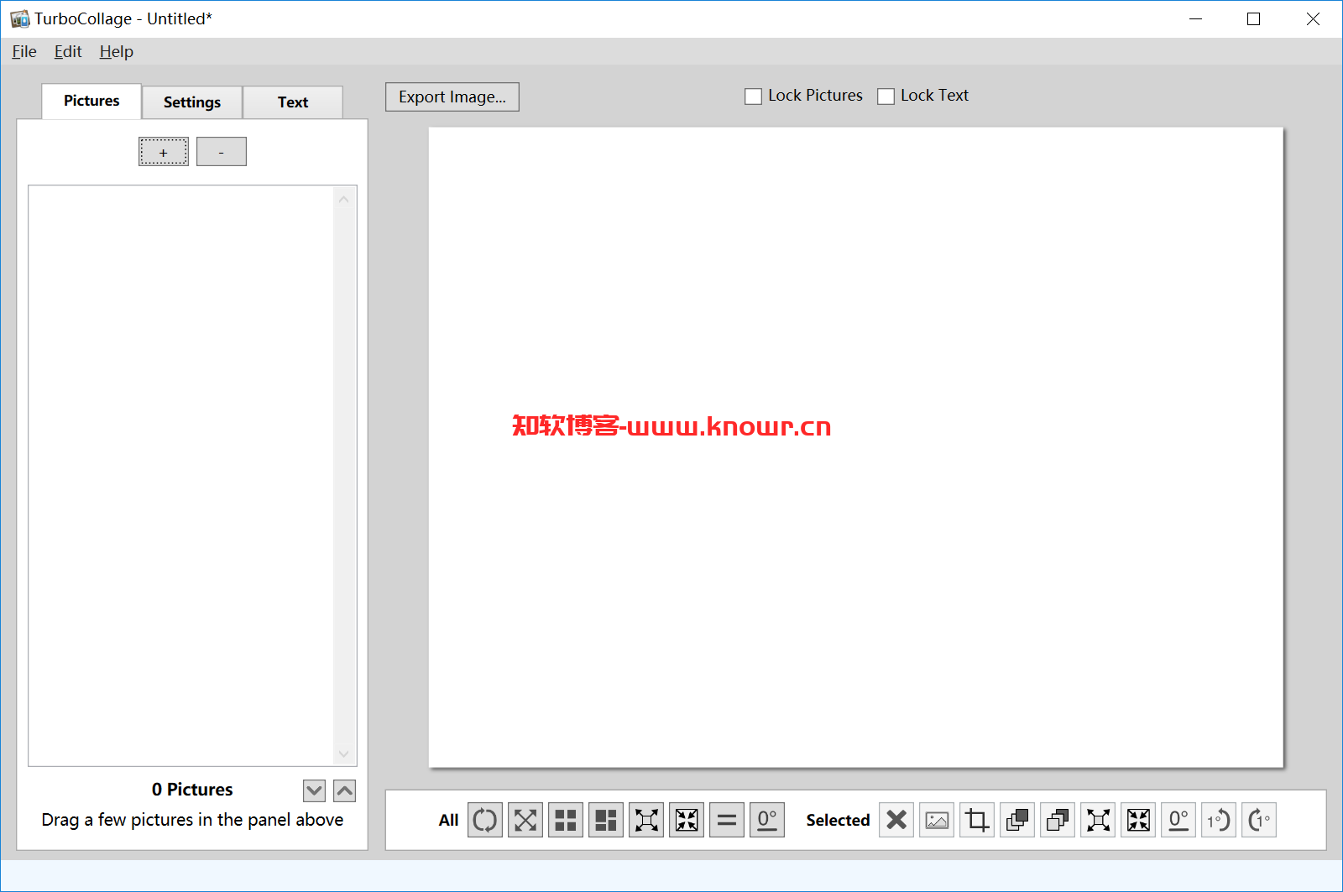1343x892 pixels.
Task: Expand all pictures using the outward-arrows icon
Action: pos(646,820)
